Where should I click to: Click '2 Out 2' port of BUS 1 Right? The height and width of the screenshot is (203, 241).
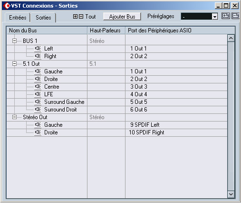coord(139,56)
